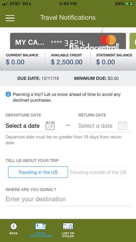This screenshot has height=242, width=136.
Task: Select Traveling outside of the US option
Action: click(x=98, y=172)
